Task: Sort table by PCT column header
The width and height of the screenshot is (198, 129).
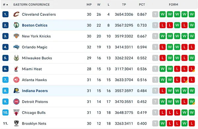Action: pyautogui.click(x=142, y=5)
